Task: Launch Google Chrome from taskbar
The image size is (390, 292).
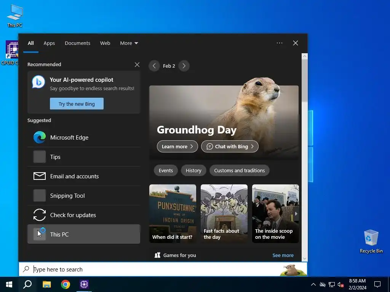Action: 66,284
